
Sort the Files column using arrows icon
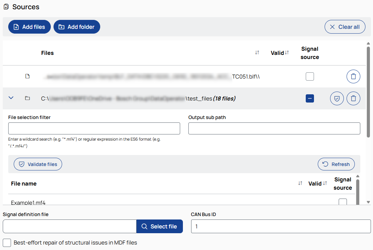pos(257,53)
